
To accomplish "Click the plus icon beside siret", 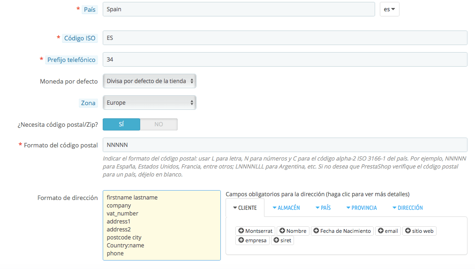I will [x=276, y=240].
